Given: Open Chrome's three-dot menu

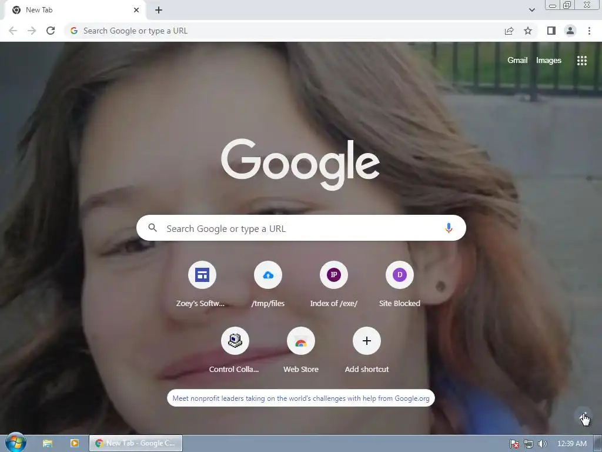Looking at the screenshot, I should click(589, 31).
